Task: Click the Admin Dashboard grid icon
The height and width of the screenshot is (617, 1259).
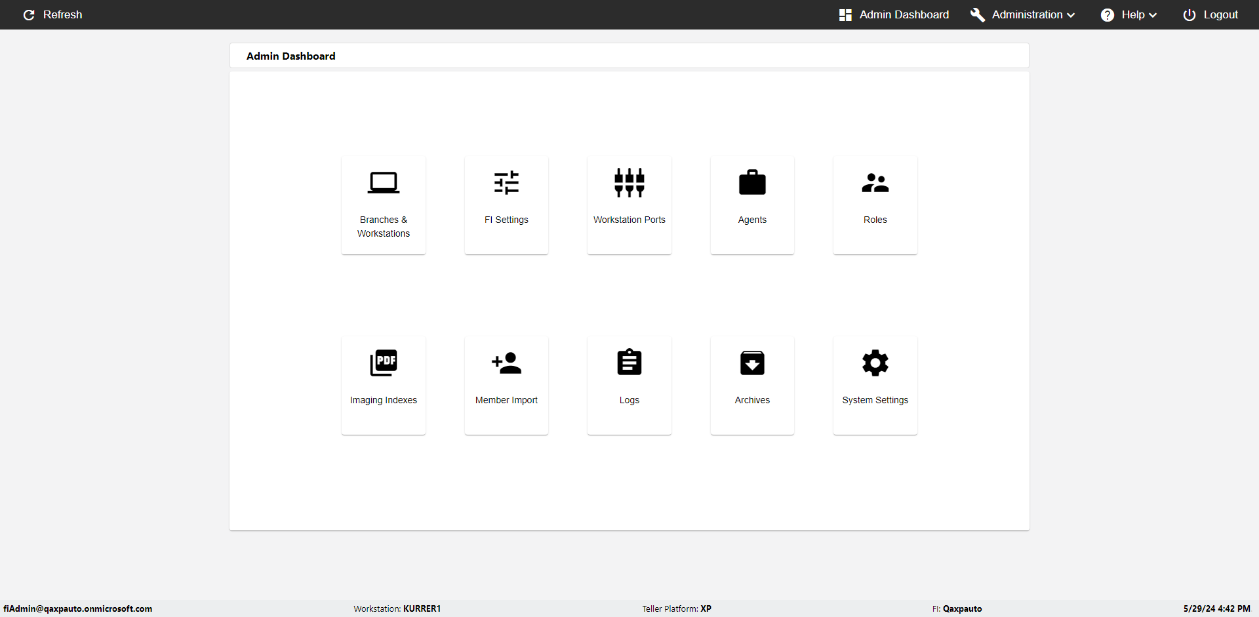Action: (845, 14)
